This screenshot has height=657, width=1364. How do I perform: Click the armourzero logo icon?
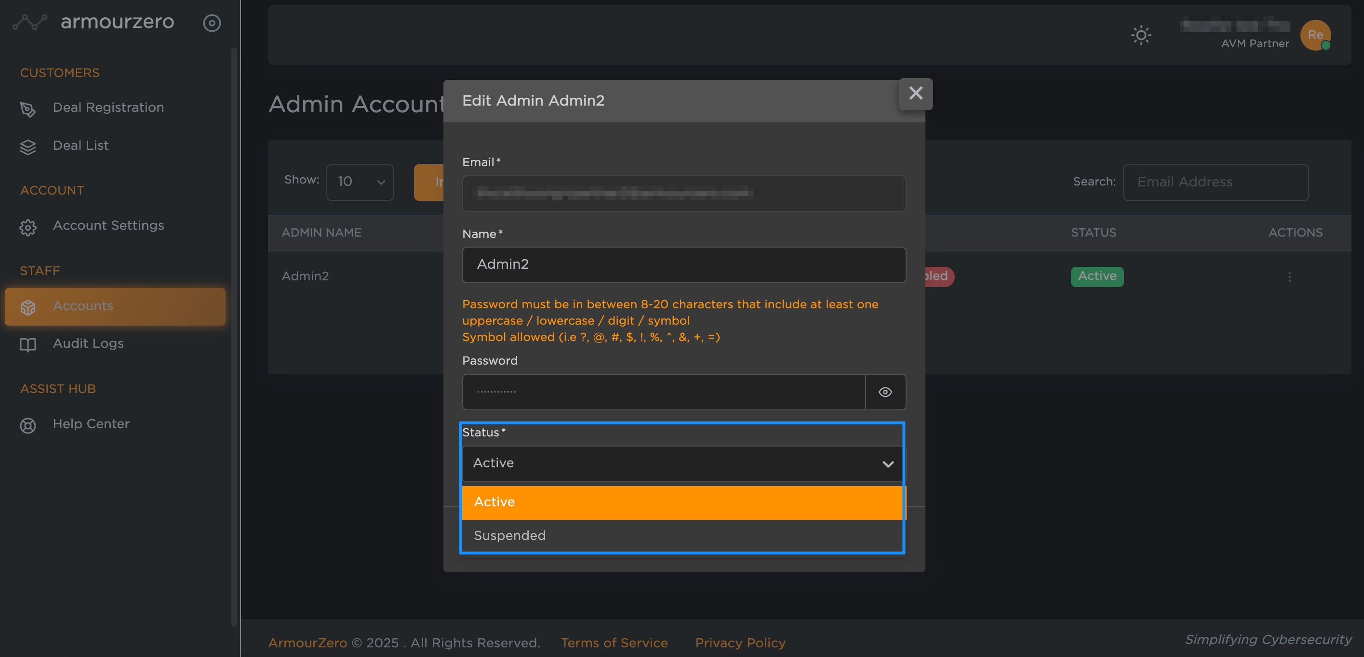pos(30,22)
